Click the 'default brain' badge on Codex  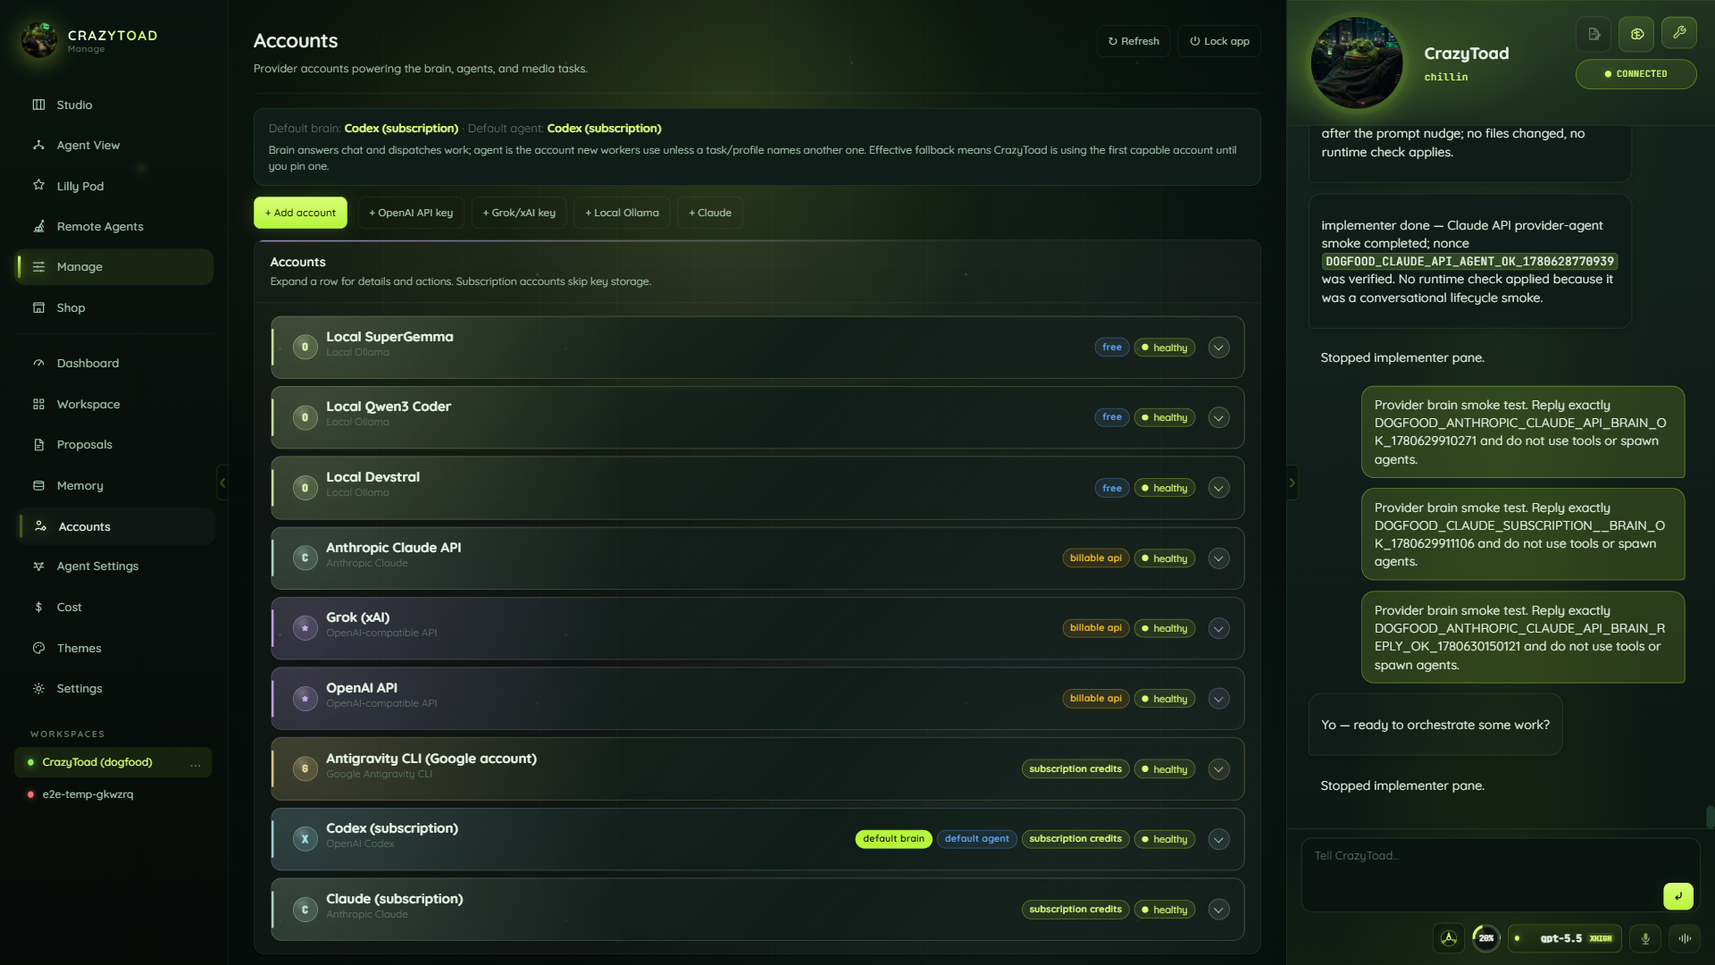pyautogui.click(x=893, y=839)
